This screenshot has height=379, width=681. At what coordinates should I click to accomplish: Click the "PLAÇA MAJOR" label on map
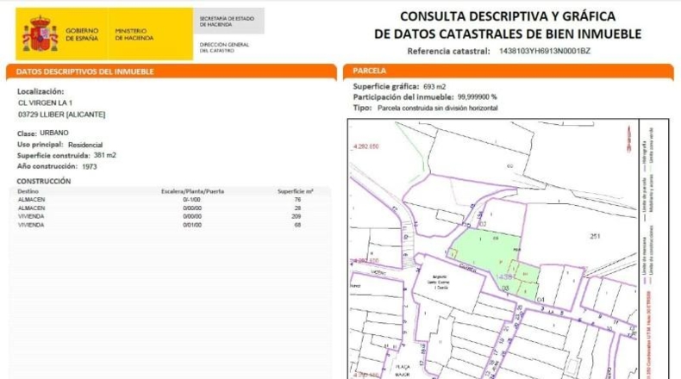[x=403, y=370]
